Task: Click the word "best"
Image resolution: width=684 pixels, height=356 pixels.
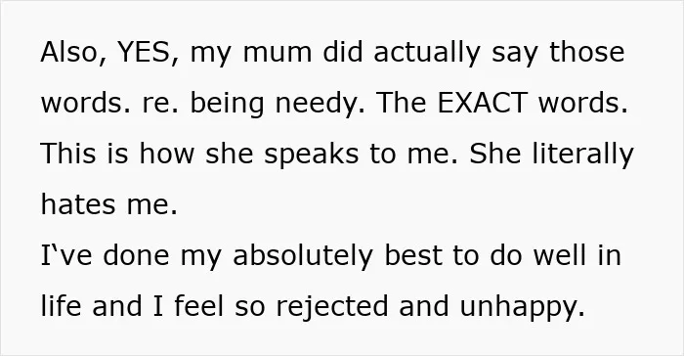Action: [413, 255]
